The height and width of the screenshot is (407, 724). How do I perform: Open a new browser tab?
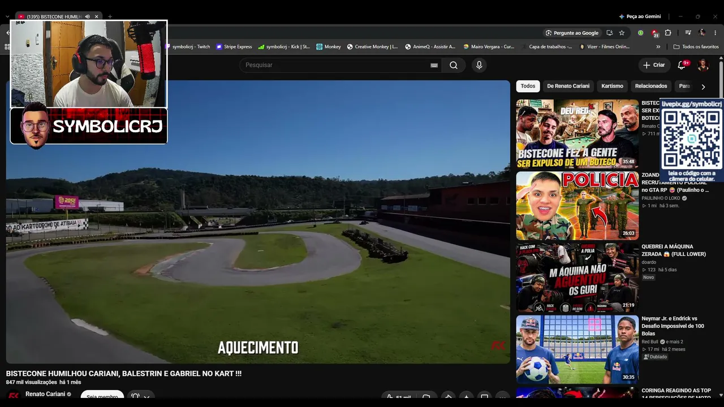pyautogui.click(x=110, y=16)
